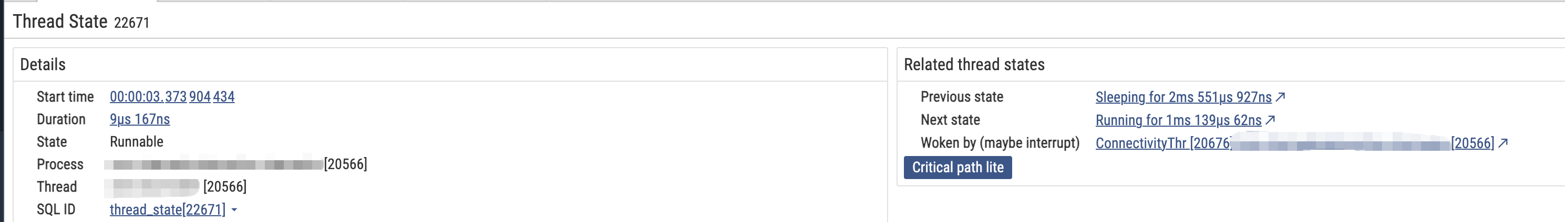
Task: Click the Previous state label
Action: 962,97
